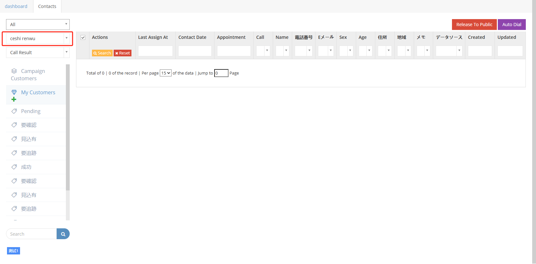Select the 要追跡 tag above 成功
Image resolution: width=536 pixels, height=264 pixels.
(x=36, y=153)
